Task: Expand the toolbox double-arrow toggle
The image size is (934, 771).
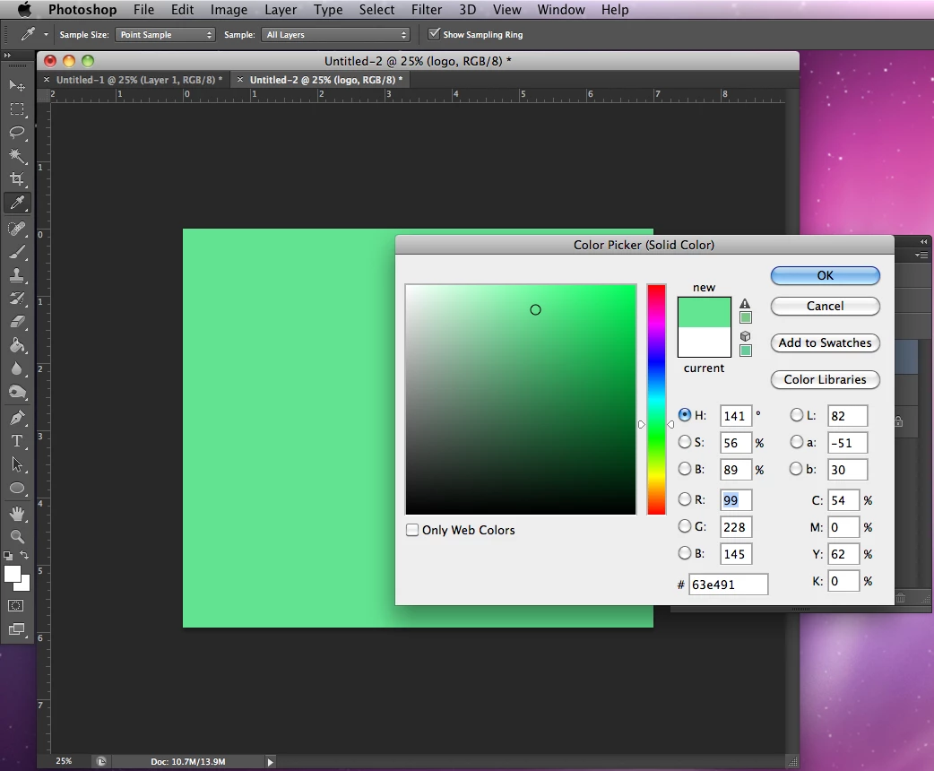Action: tap(7, 56)
